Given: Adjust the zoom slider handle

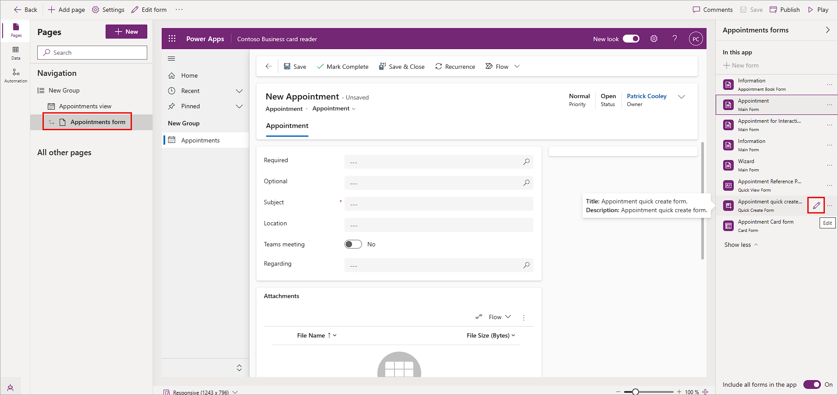Looking at the screenshot, I should 636,391.
